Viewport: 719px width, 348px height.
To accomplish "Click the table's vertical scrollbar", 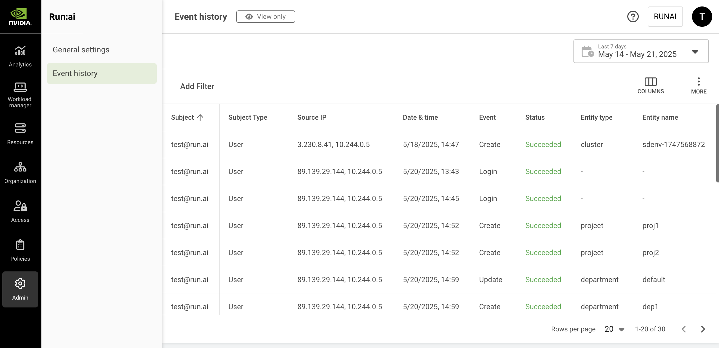I will click(x=717, y=144).
